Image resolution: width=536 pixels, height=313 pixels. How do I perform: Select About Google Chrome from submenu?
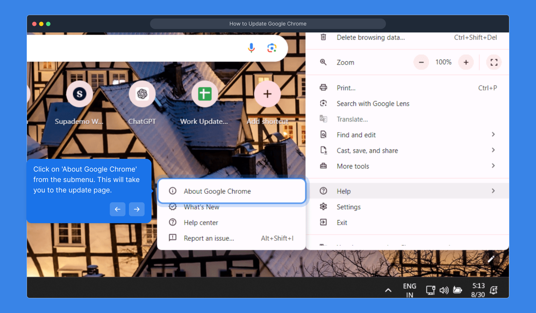(x=217, y=191)
